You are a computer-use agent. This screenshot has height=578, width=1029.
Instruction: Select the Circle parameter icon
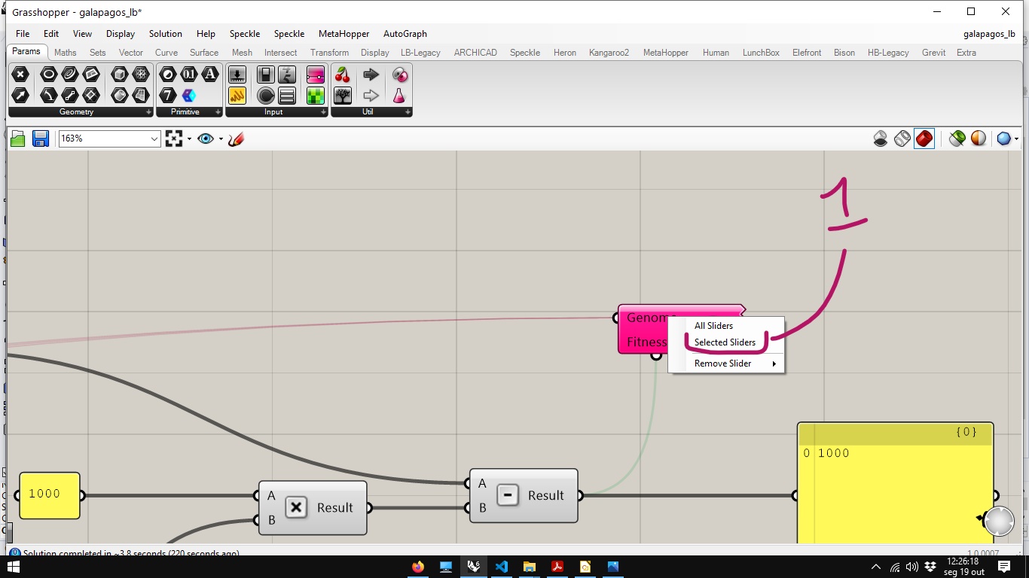point(48,74)
